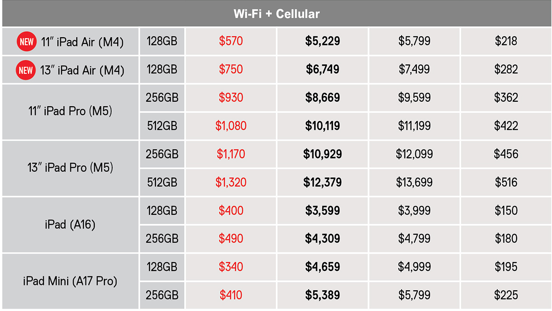This screenshot has height=311, width=552.
Task: Select the 11" iPad Pro (M5) label
Action: tap(70, 112)
